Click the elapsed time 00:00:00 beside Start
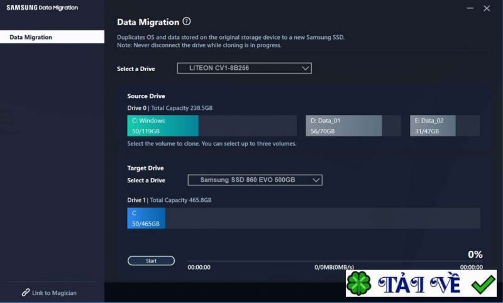503x303 pixels. (199, 267)
